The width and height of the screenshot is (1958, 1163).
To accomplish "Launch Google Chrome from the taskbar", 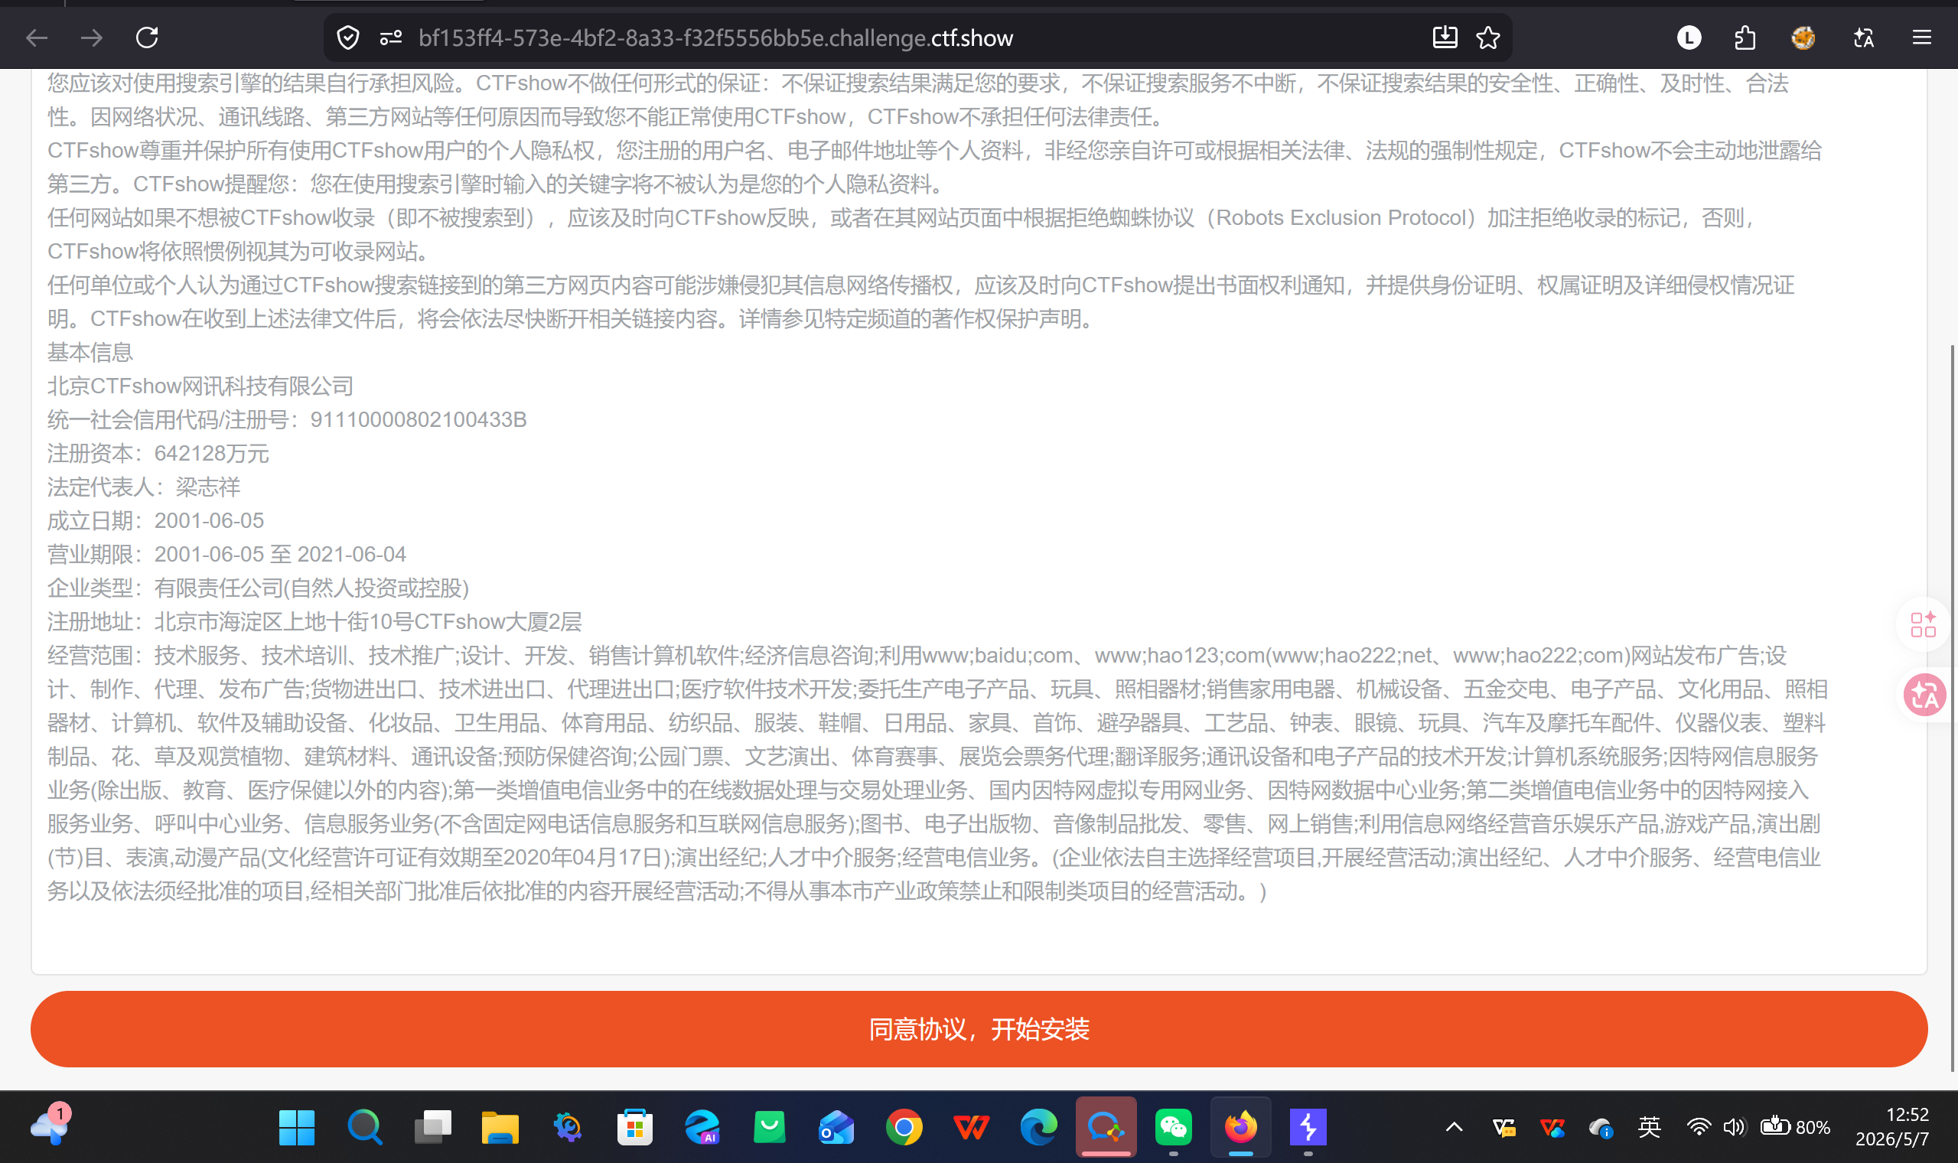I will click(x=904, y=1128).
